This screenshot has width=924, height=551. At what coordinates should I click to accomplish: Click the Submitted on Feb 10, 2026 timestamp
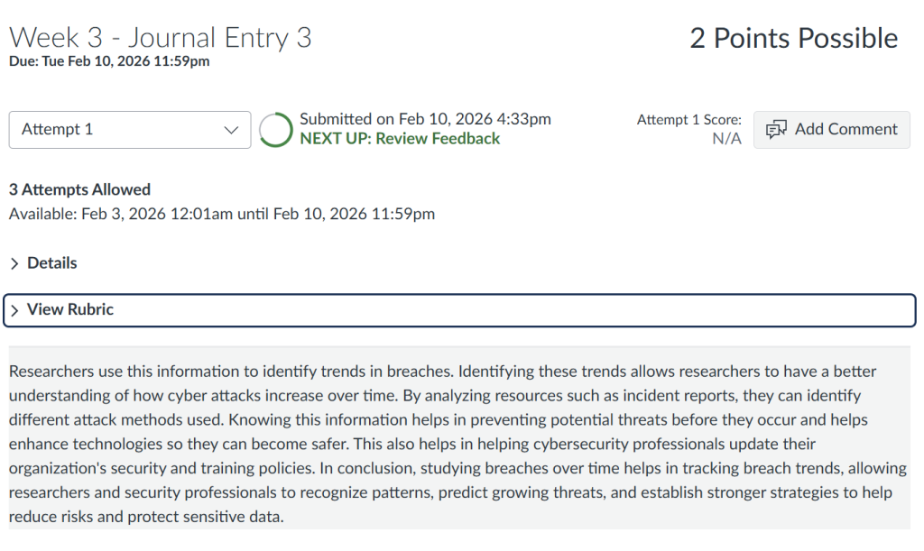pyautogui.click(x=425, y=119)
